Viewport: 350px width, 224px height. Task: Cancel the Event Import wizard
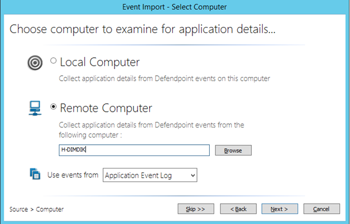pos(321,209)
